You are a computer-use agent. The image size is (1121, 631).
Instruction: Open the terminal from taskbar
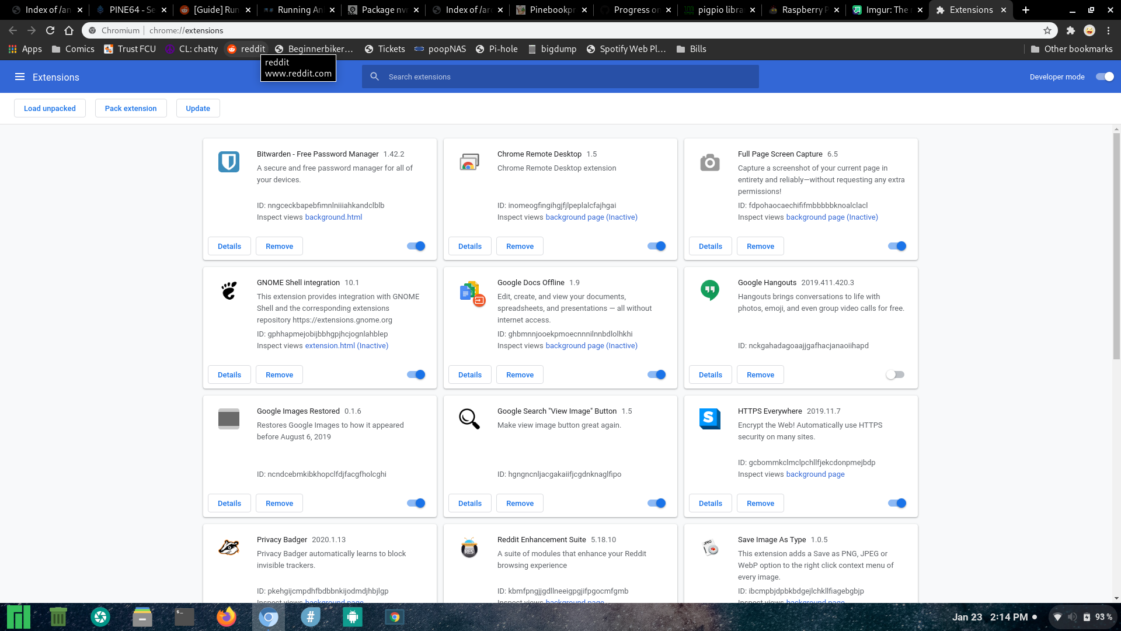pos(184,617)
